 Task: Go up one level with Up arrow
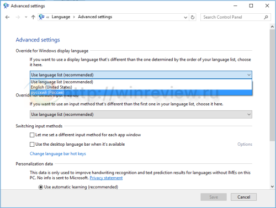tap(33, 17)
